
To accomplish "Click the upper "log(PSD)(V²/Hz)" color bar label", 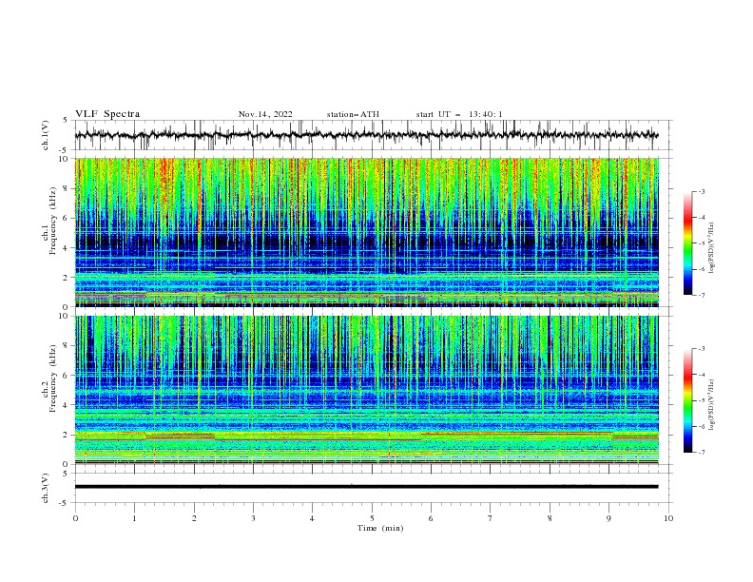I will tap(712, 248).
